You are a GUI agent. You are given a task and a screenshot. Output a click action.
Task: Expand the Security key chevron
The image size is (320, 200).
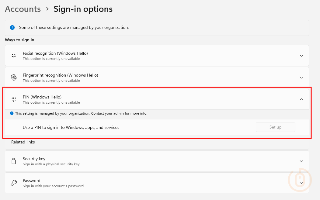coord(301,161)
